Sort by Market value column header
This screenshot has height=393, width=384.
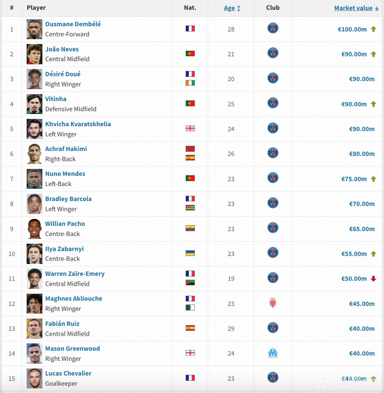point(353,8)
